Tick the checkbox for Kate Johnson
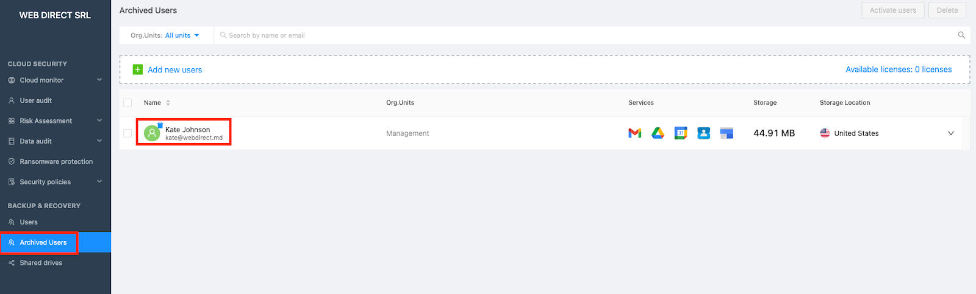Screen dimensions: 976x294 127,133
